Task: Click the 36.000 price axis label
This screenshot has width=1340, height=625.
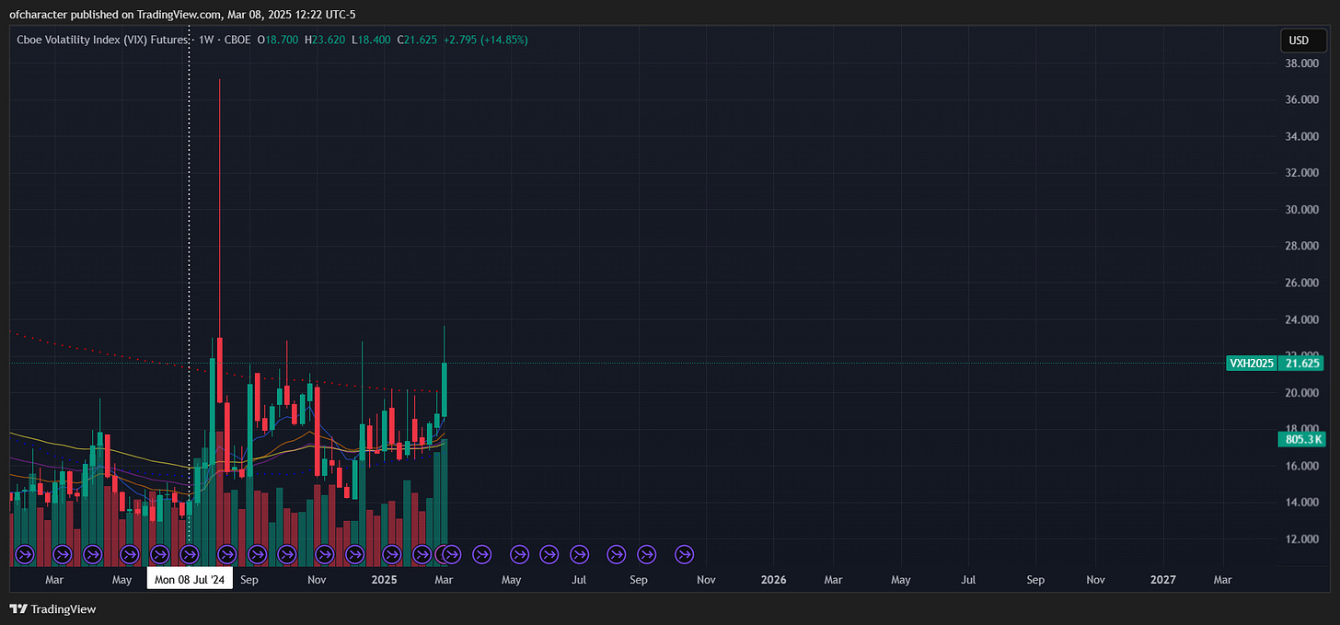Action: coord(1303,100)
